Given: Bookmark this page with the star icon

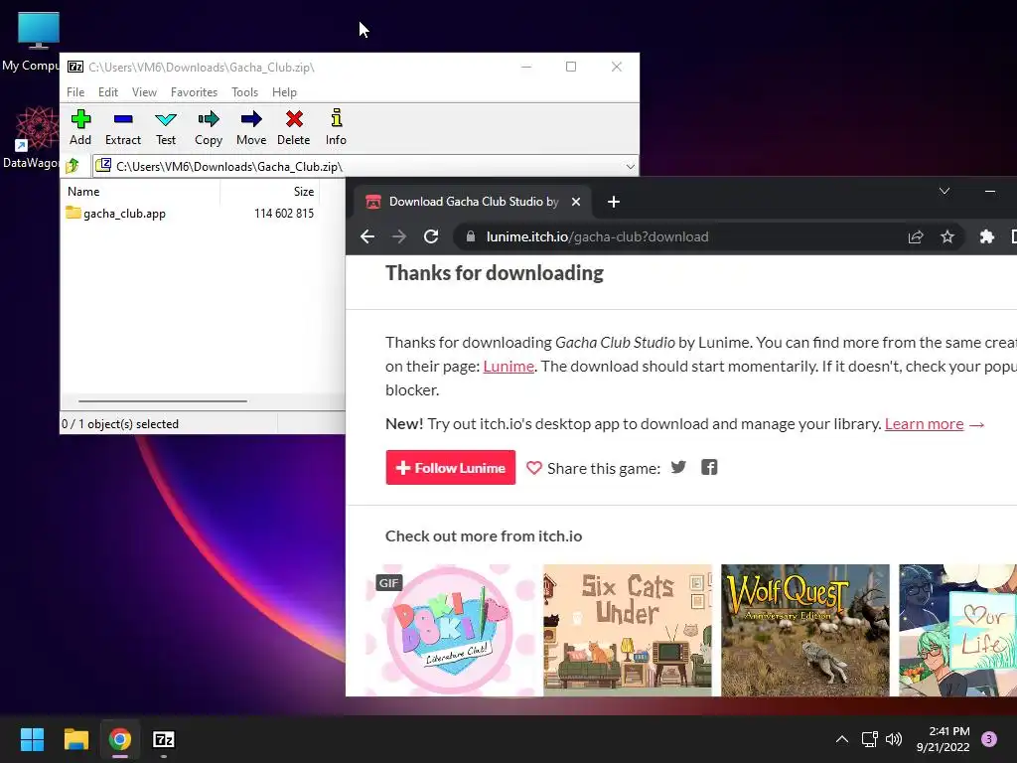Looking at the screenshot, I should [947, 236].
